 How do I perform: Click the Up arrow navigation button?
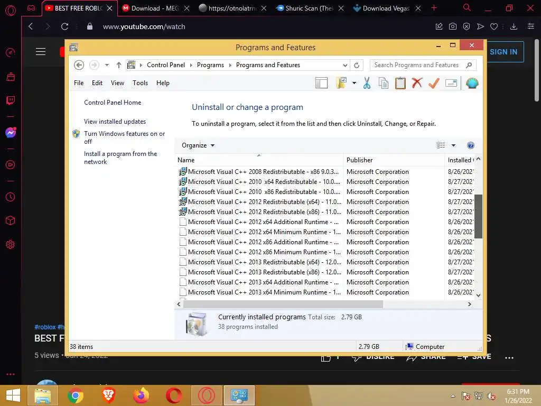pos(119,65)
